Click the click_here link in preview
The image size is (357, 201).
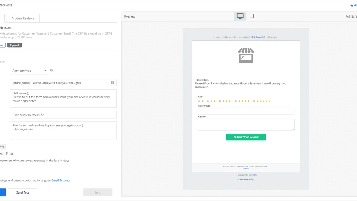click(256, 37)
